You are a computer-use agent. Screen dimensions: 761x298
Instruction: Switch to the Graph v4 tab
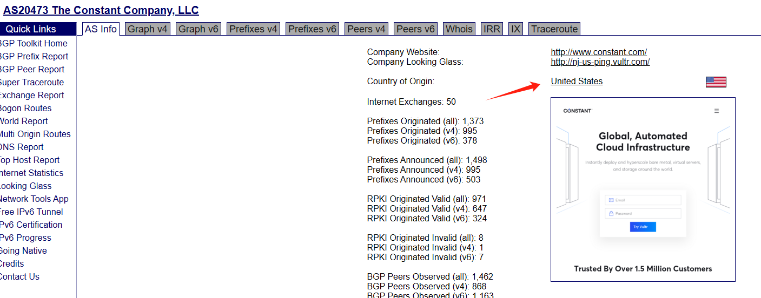coord(148,29)
